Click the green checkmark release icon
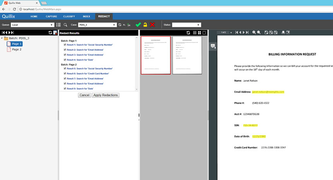This screenshot has height=180, width=333. (x=138, y=25)
